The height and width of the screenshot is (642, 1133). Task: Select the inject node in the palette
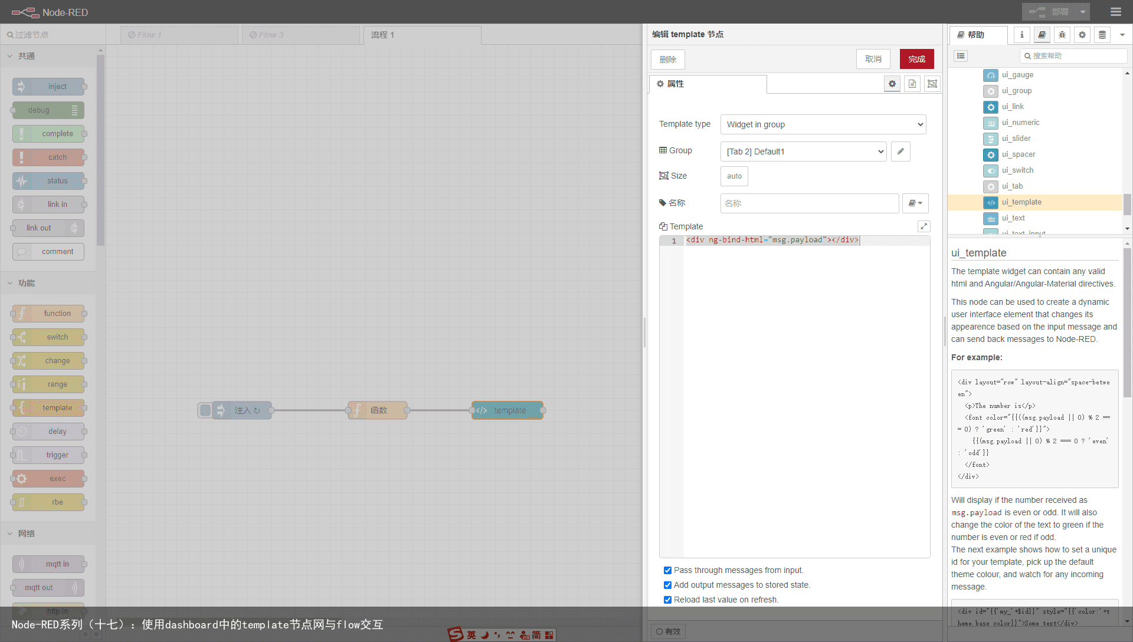(x=49, y=87)
